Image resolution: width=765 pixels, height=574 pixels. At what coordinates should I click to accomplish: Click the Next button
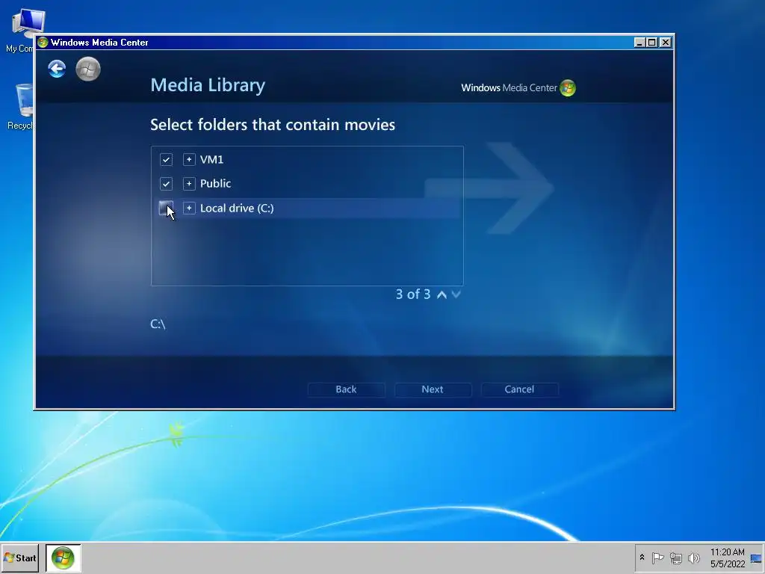click(433, 389)
